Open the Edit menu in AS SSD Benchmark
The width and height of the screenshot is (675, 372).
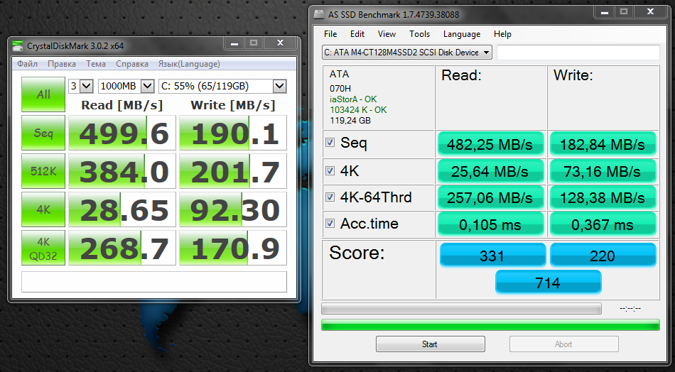pos(357,34)
